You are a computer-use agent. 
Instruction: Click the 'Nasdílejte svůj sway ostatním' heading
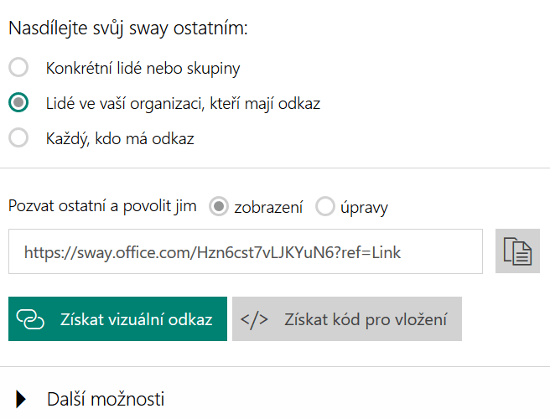coord(128,28)
